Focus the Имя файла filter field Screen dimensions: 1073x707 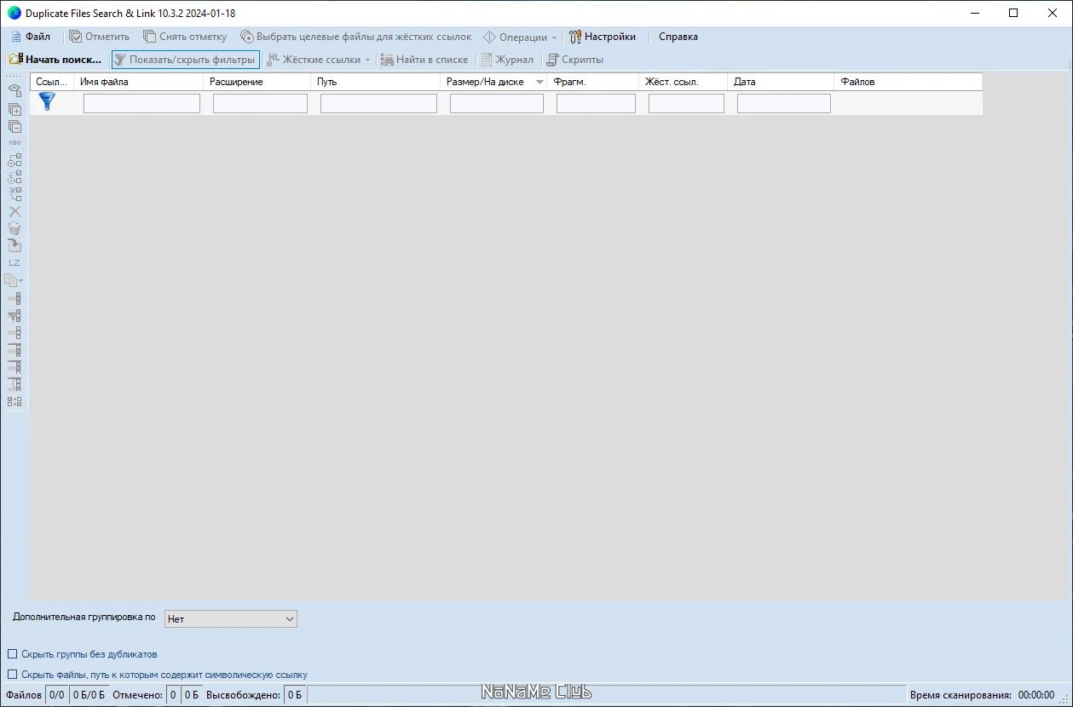coord(141,103)
